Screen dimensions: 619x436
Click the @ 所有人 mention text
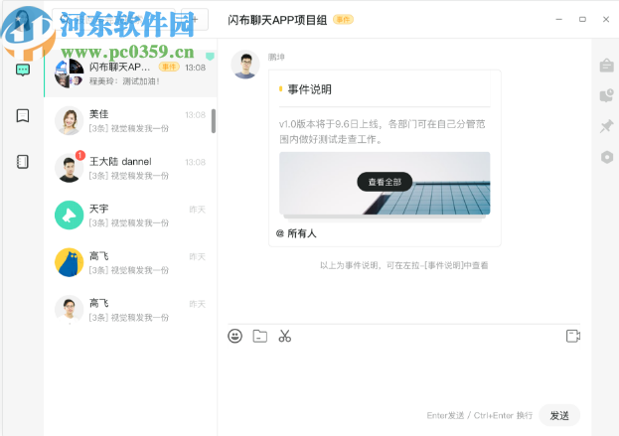pos(296,233)
